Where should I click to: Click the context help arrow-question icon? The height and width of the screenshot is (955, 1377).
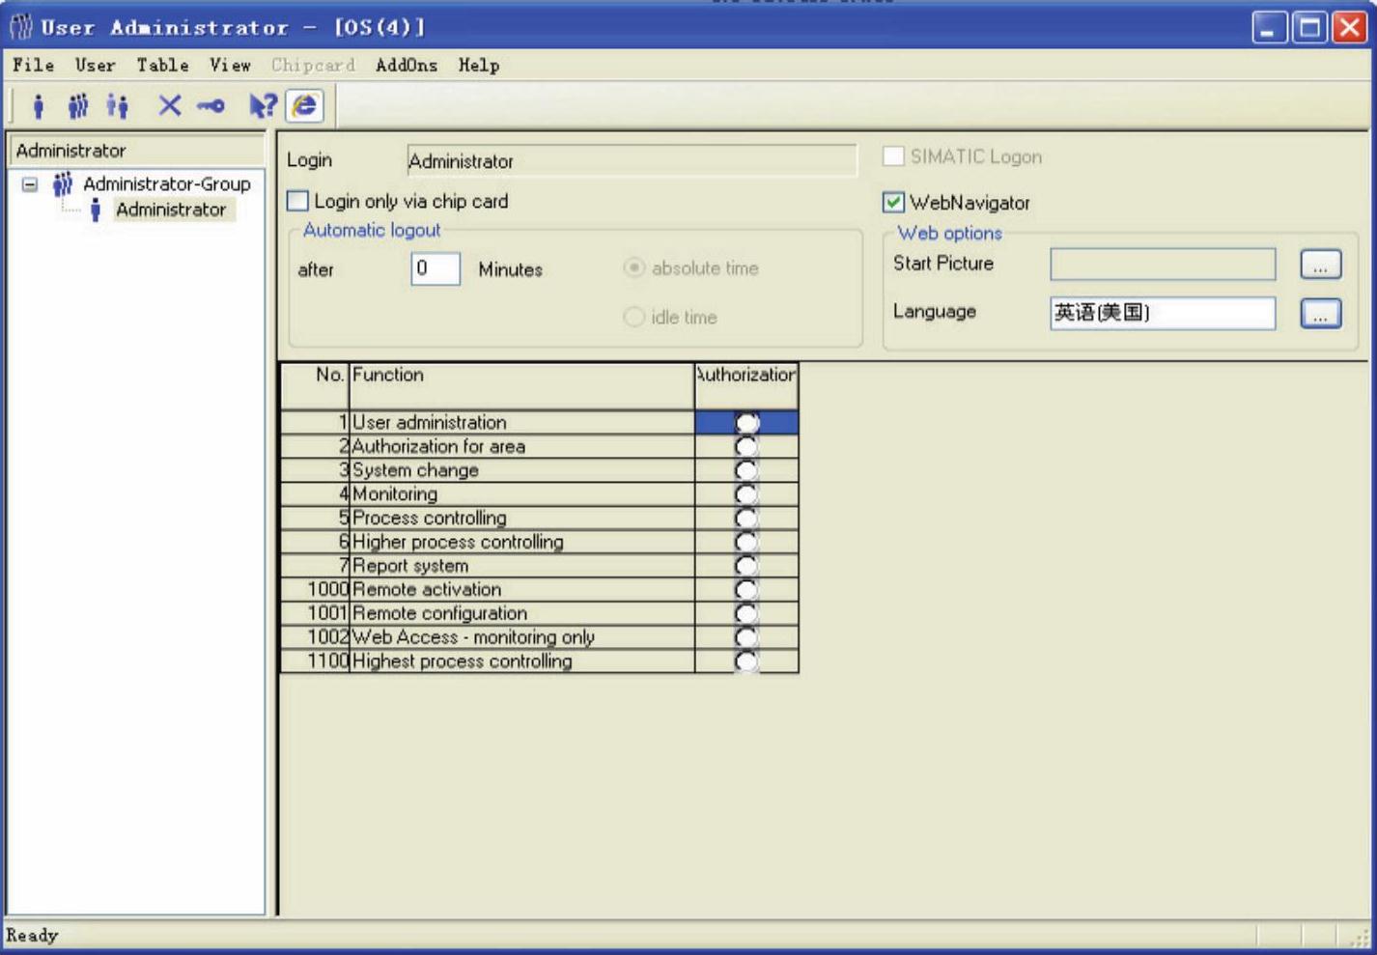coord(263,105)
